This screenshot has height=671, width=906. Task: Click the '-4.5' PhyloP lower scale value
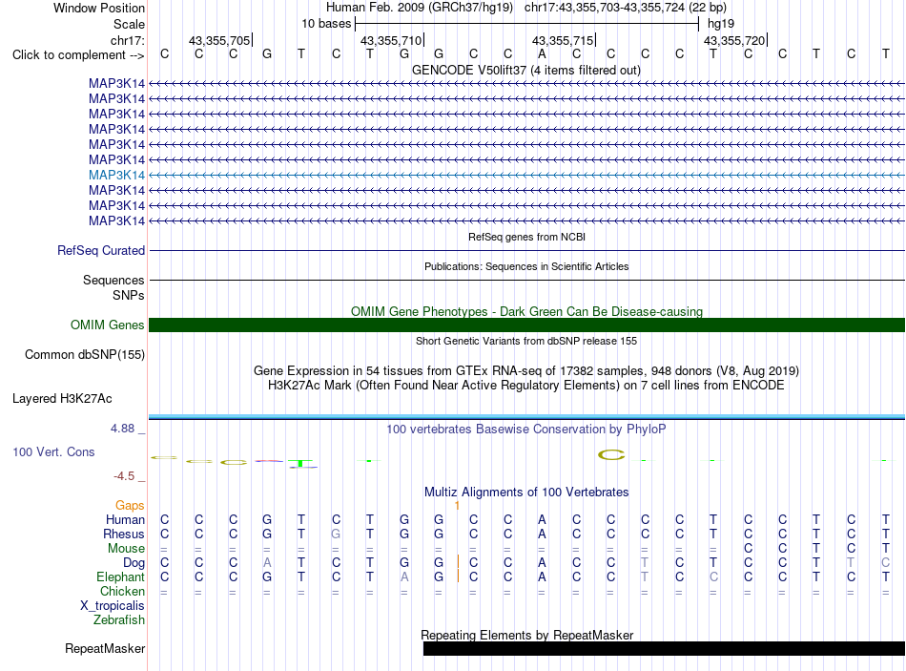click(x=124, y=476)
